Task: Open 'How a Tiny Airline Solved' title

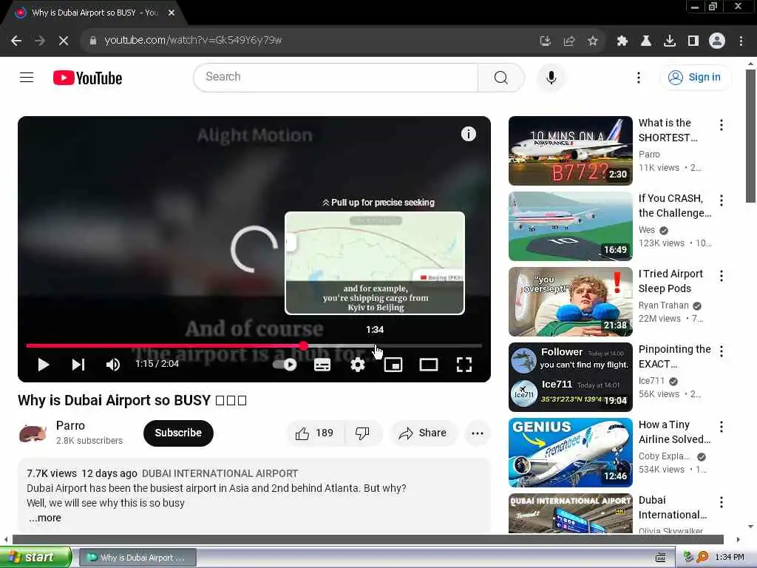Action: (x=674, y=432)
